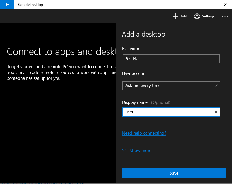Image resolution: width=232 pixels, height=184 pixels.
Task: Add a new user account with the plus icon
Action: pos(215,75)
